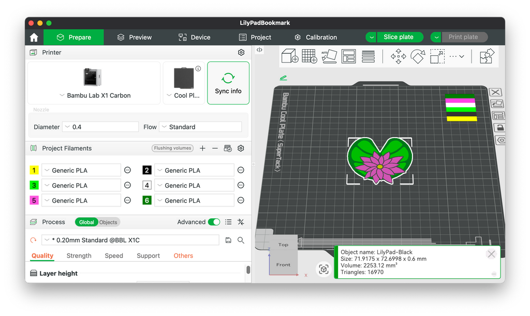Switch to the Device tab
The height and width of the screenshot is (316, 530).
pos(195,37)
